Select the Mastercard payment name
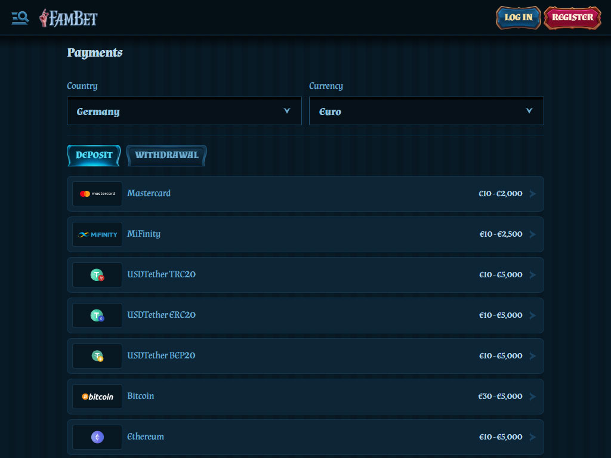This screenshot has height=458, width=611. (x=149, y=193)
